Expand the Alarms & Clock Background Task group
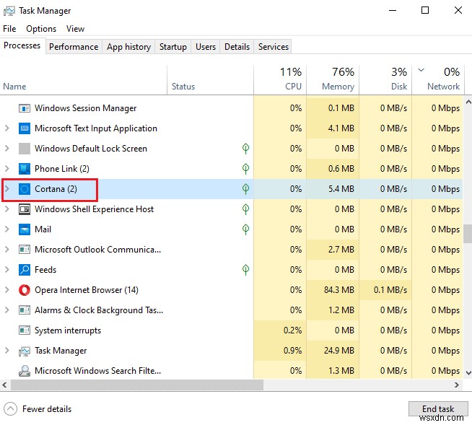Screen dimensions: 472x425 pos(7,310)
